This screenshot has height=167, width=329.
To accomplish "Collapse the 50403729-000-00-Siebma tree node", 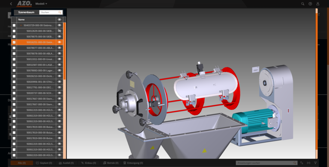I will [21, 25].
